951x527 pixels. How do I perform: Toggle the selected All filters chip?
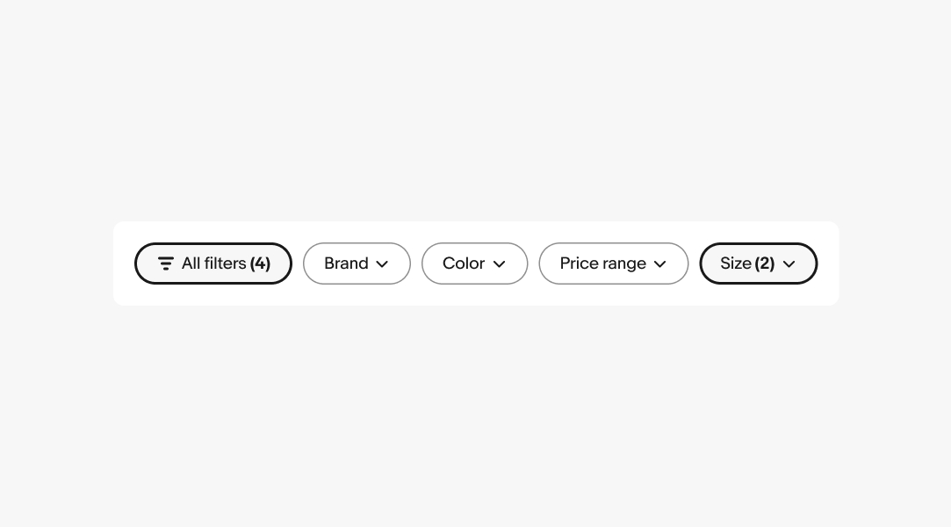coord(213,263)
